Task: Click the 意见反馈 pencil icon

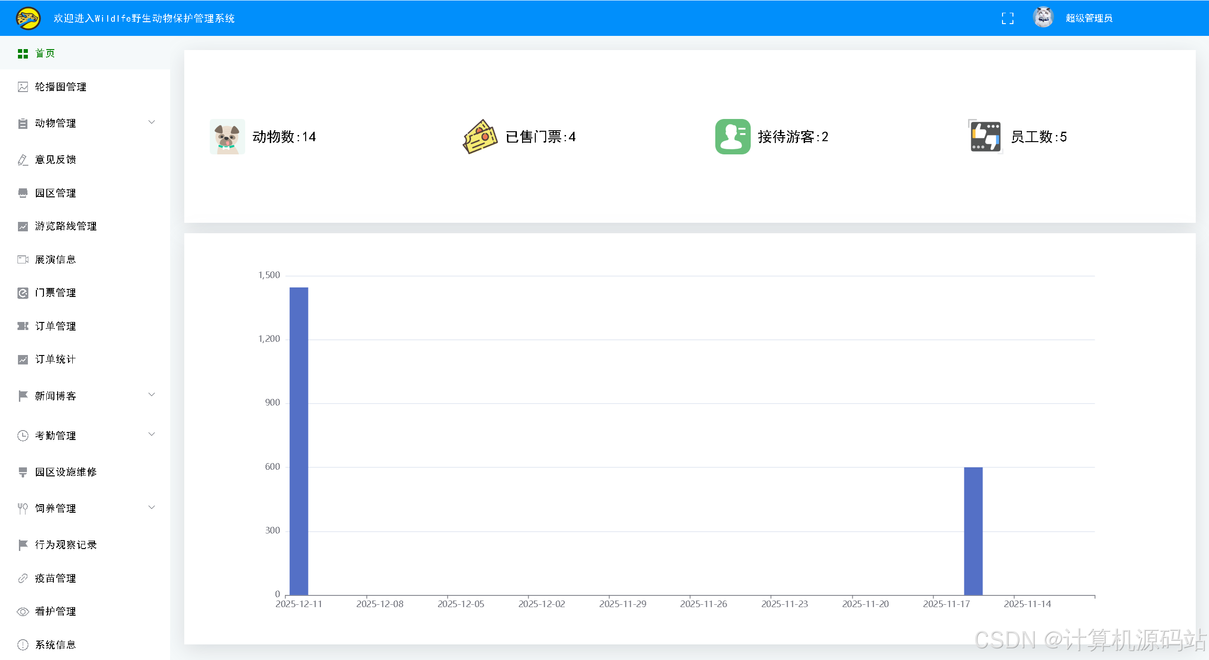Action: click(x=23, y=160)
